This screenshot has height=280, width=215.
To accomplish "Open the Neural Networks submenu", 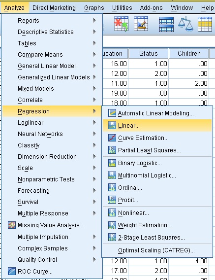I will (x=52, y=134).
